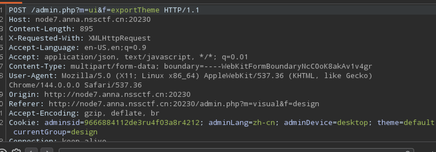
Task: Click the adminLang cookie value zh-cn
Action: [264, 123]
